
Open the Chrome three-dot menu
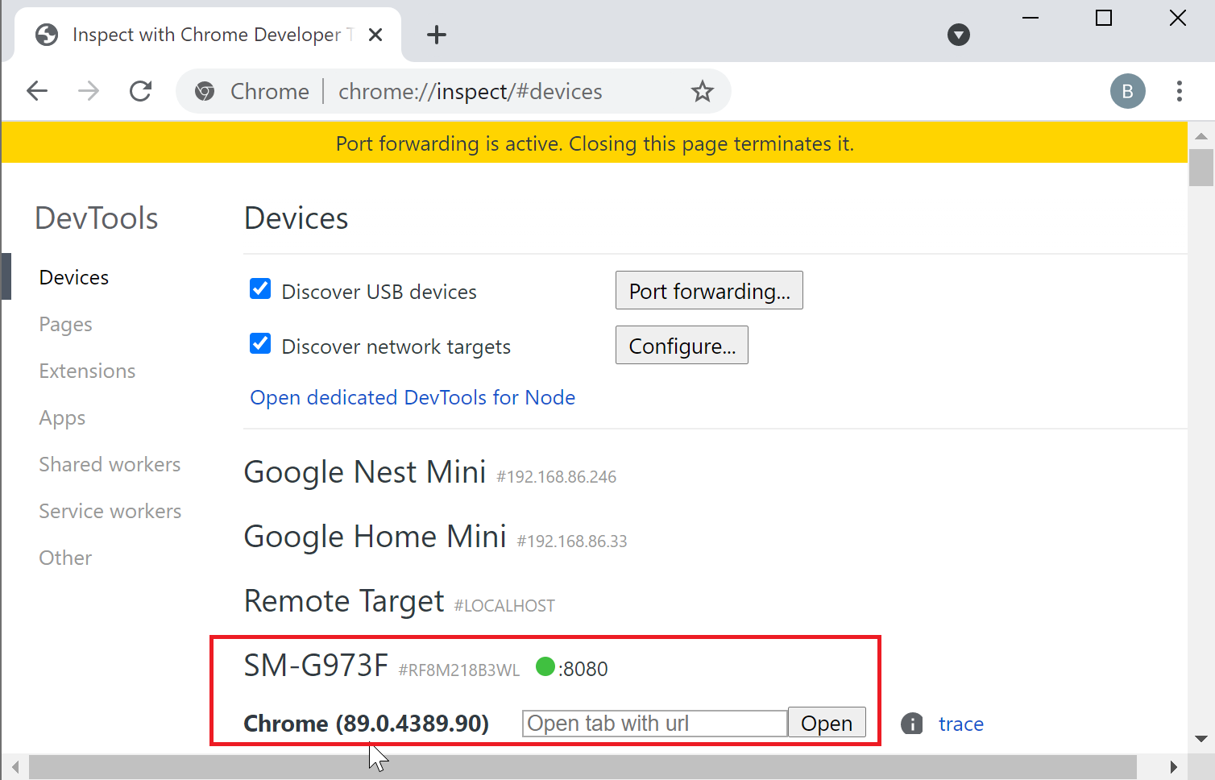(1180, 91)
